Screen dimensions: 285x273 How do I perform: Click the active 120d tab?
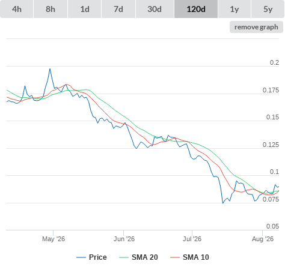pyautogui.click(x=196, y=9)
